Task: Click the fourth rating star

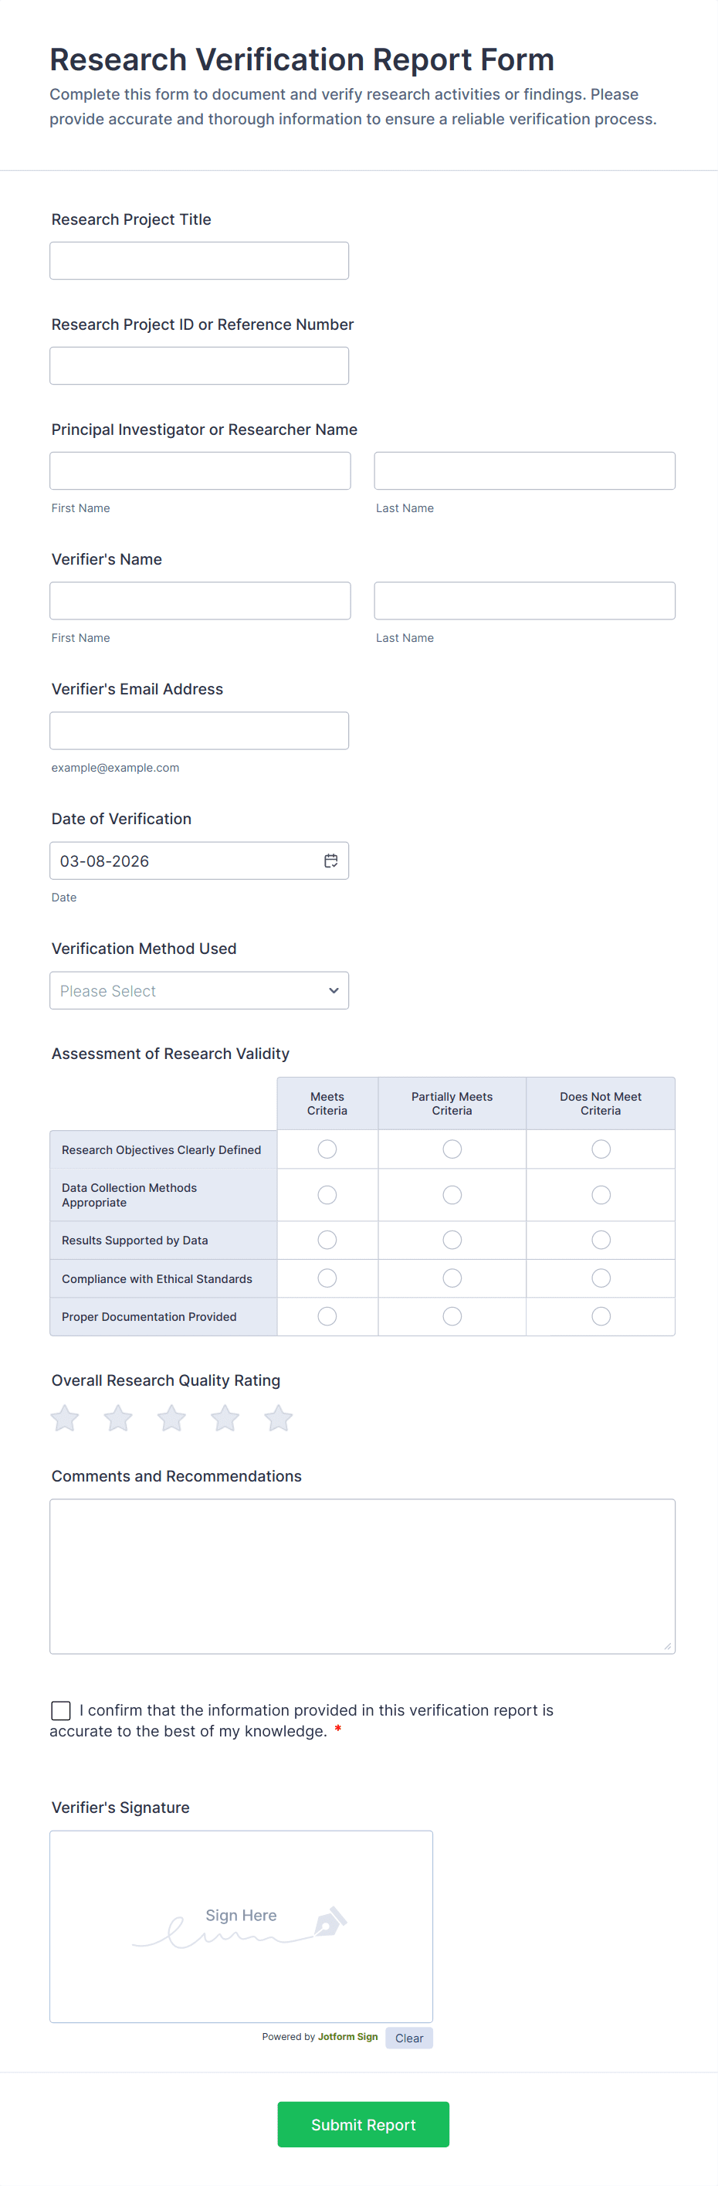Action: tap(225, 1418)
